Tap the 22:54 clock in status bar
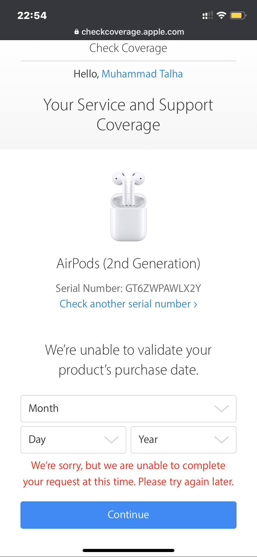Viewport: 257px width, 557px height. click(32, 16)
